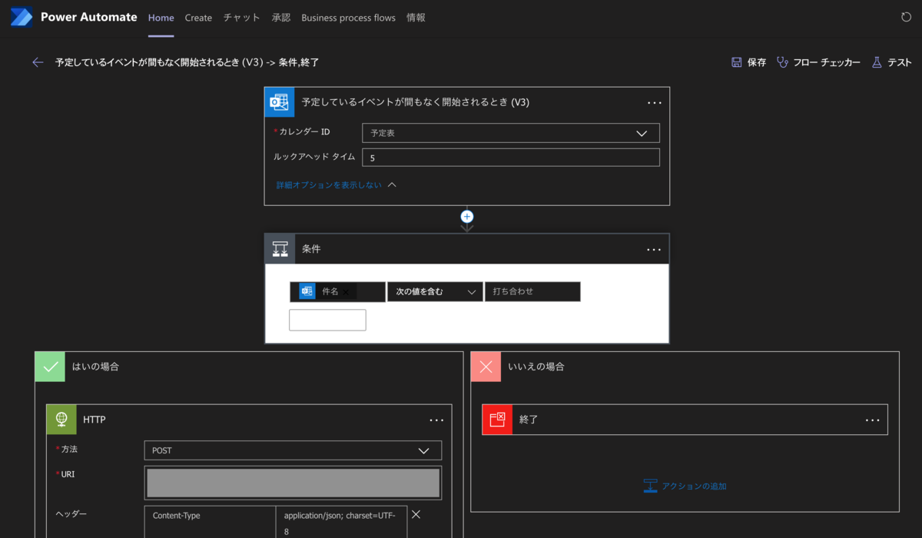Insert a step with the plus connector
Screen dimensions: 922x538
tap(466, 217)
